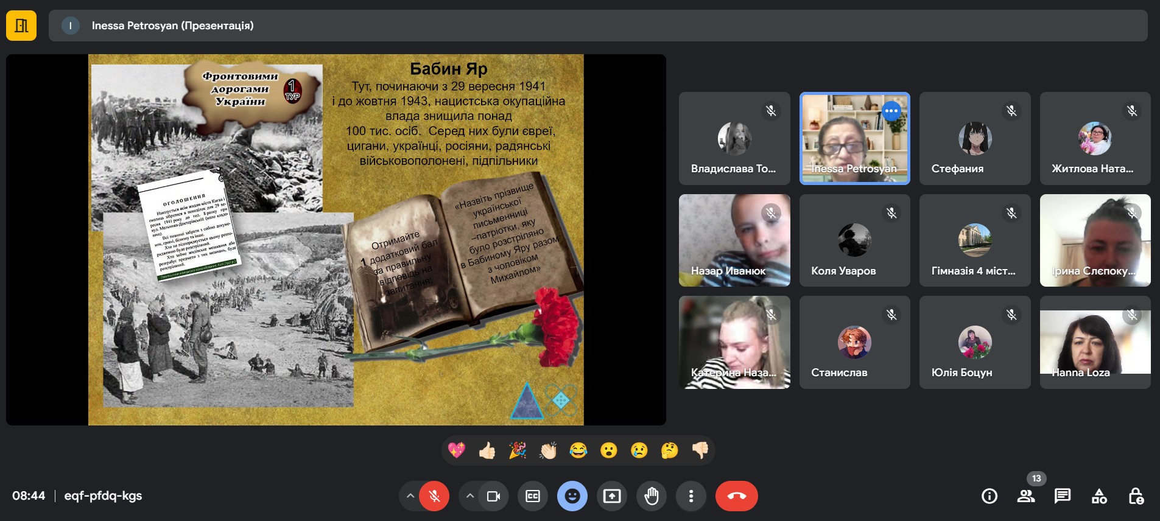Image resolution: width=1160 pixels, height=521 pixels.
Task: Open the chat messages panel
Action: pos(1063,496)
